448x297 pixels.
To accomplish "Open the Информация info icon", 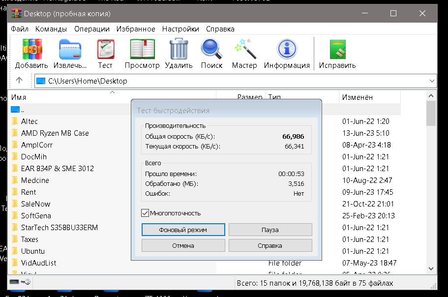I will 287,49.
